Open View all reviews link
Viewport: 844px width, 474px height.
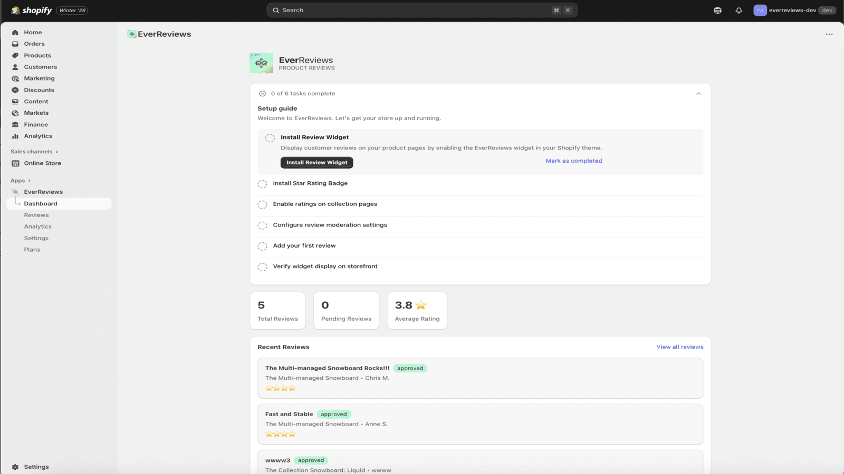679,347
